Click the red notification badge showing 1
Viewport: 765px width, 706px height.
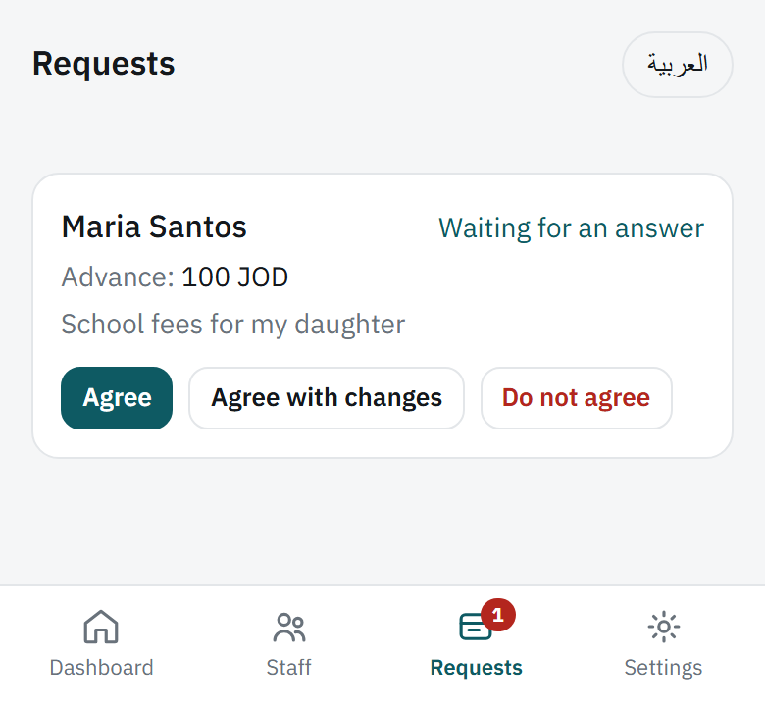tap(498, 615)
